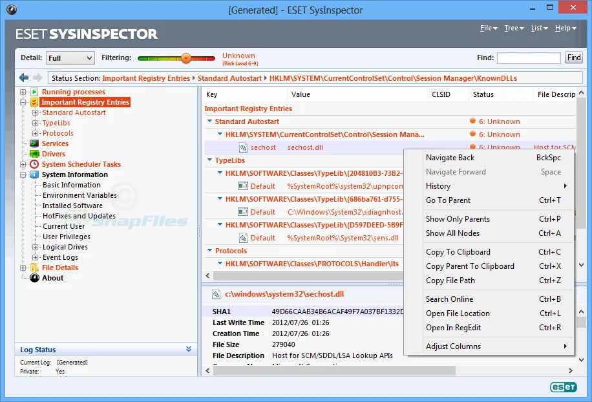Click the Filtering risk level slider handle
Screen dimensions: 592x402
(x=185, y=58)
